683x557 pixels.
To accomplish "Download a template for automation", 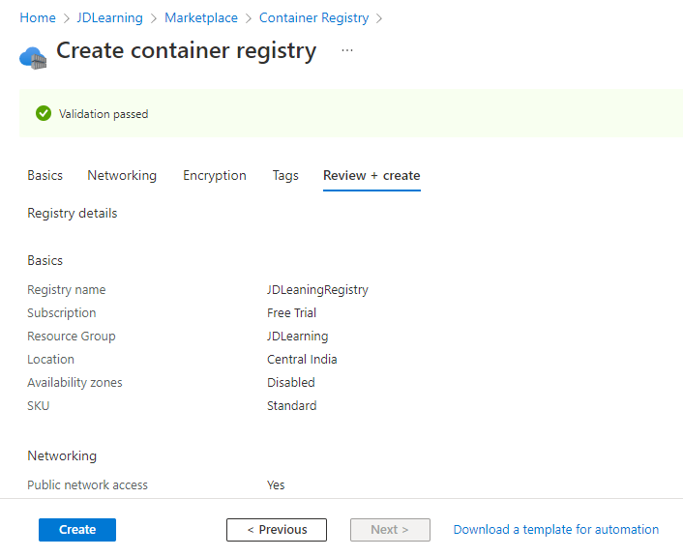I will 556,530.
